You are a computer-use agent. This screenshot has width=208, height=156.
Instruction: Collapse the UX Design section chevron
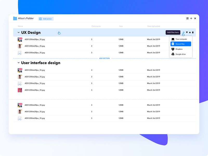pyautogui.click(x=18, y=32)
